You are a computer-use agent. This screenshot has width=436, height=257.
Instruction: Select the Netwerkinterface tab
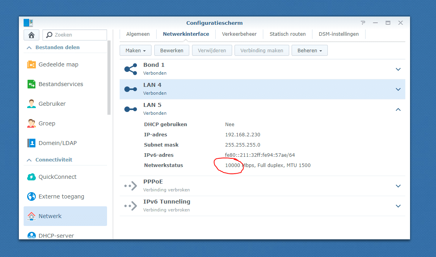click(186, 34)
